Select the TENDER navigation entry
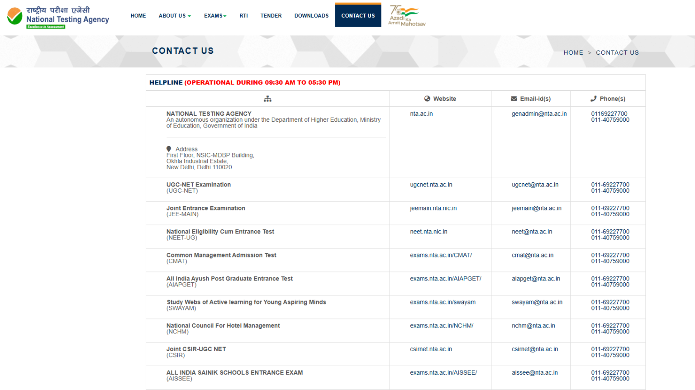Viewport: 695px width, 390px height. tap(271, 15)
